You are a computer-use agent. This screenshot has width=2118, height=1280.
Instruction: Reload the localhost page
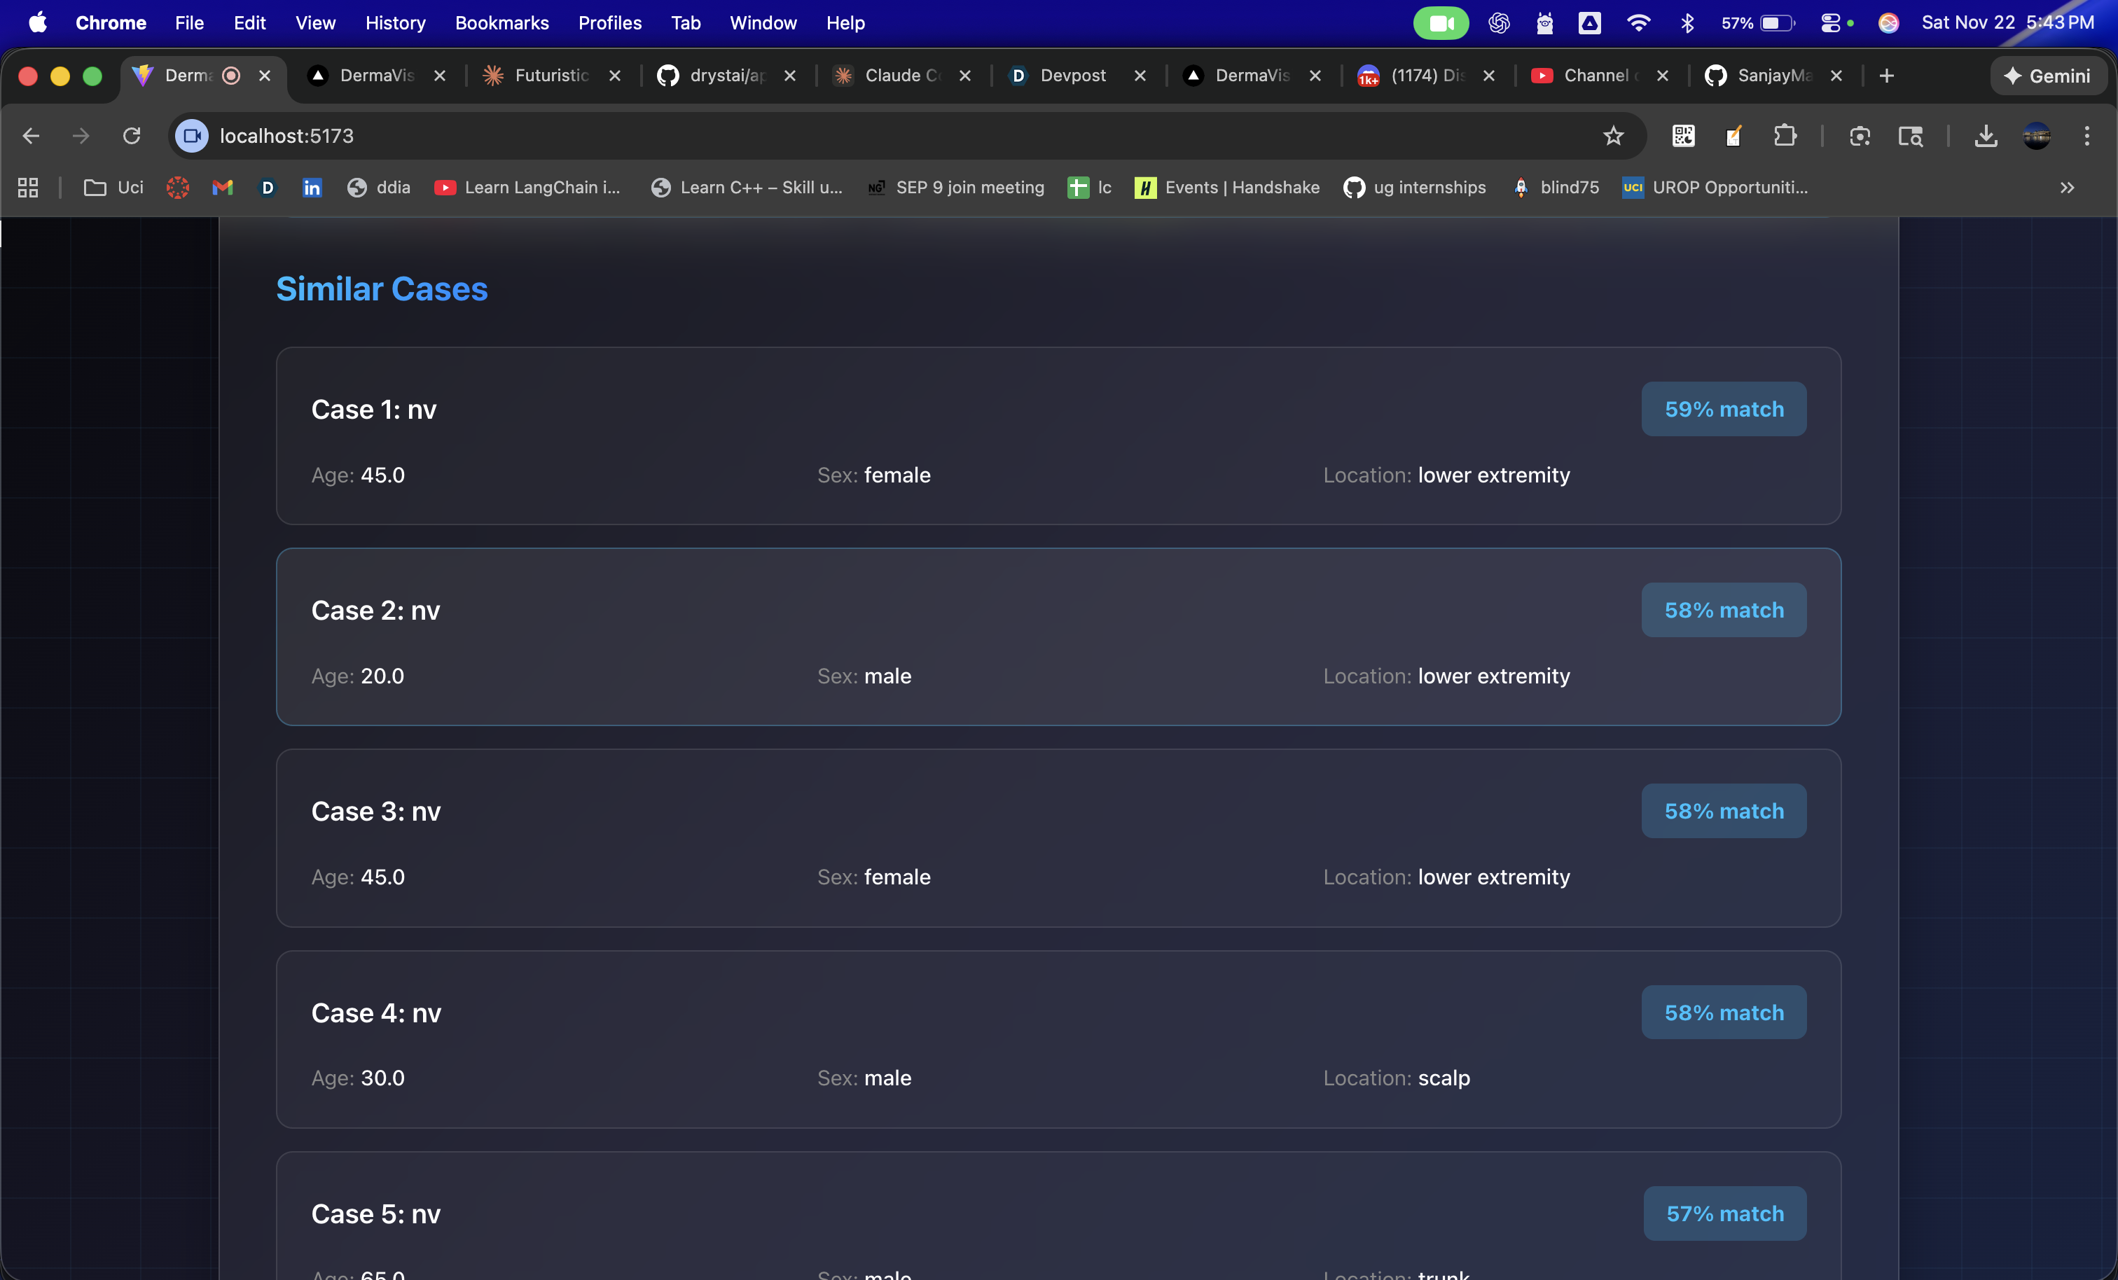132,136
